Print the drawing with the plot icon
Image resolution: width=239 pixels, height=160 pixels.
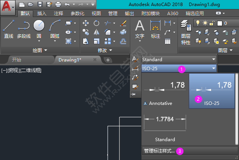(58, 5)
